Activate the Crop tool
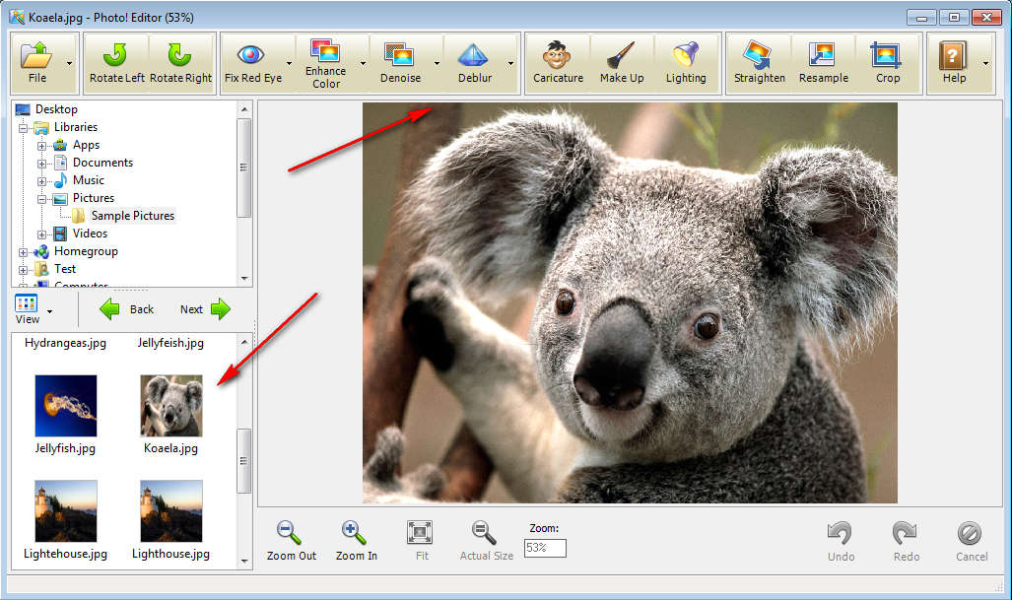The width and height of the screenshot is (1012, 600). click(887, 63)
